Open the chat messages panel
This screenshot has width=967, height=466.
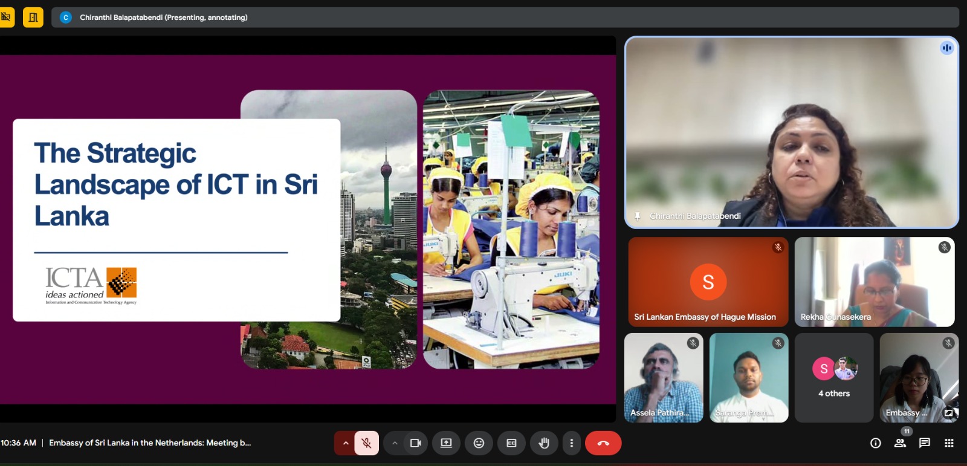[924, 443]
